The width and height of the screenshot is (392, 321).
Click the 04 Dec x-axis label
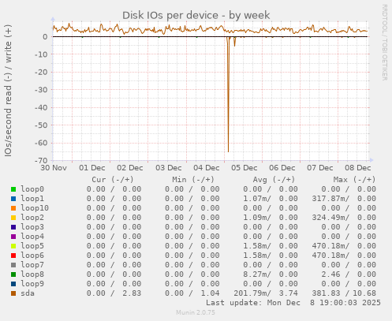(x=207, y=168)
